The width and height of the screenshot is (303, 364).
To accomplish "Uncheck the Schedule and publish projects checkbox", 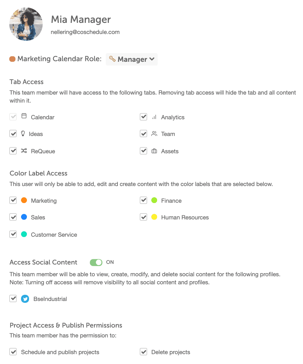I will point(13,352).
